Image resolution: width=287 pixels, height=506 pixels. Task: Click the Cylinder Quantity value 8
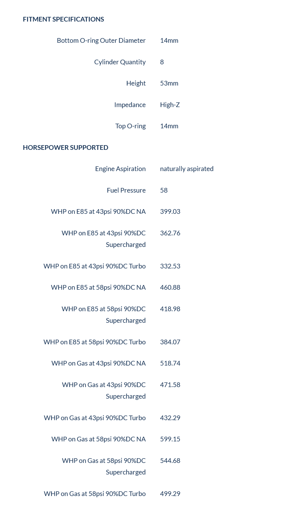click(x=162, y=62)
